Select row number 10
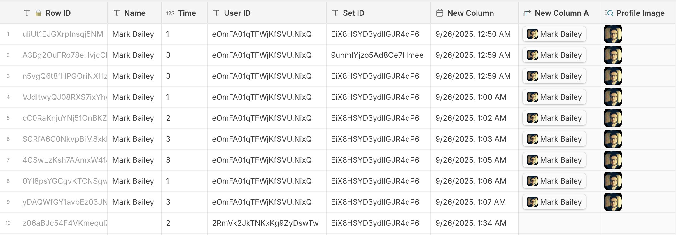The width and height of the screenshot is (676, 235). pyautogui.click(x=8, y=223)
